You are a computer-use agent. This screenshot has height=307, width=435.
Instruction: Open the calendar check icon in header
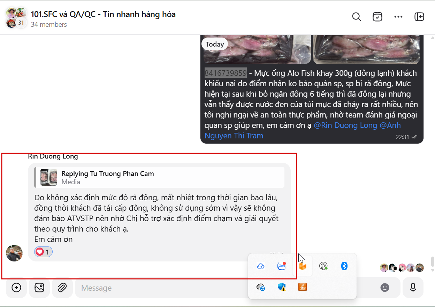[x=377, y=17]
